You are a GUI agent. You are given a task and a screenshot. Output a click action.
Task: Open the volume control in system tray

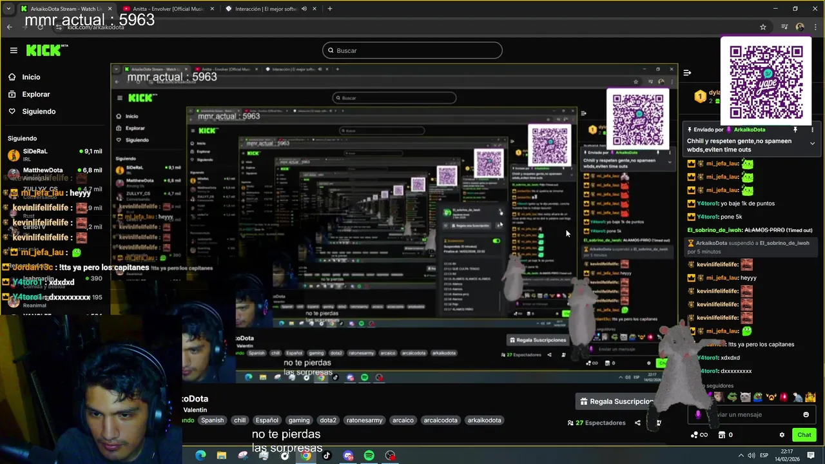tap(752, 456)
